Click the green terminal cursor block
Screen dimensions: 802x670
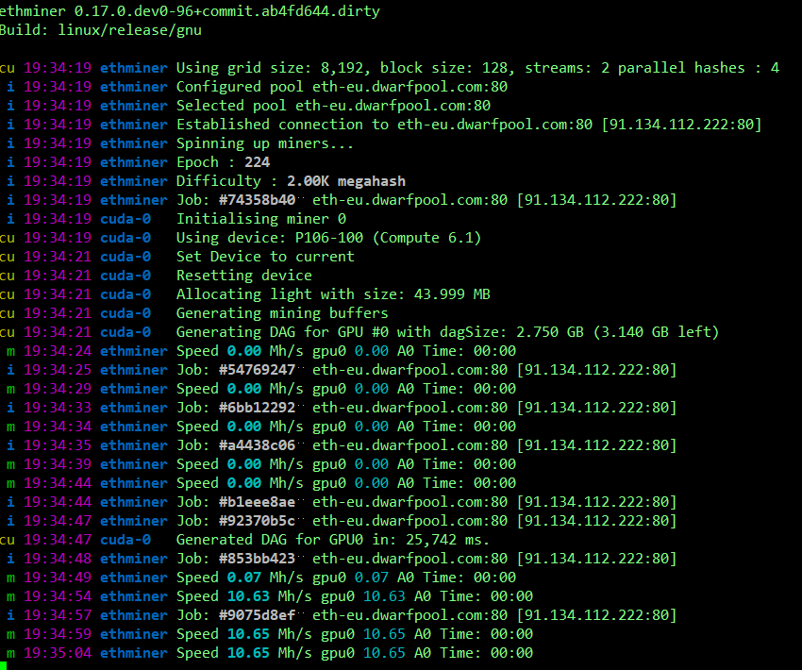pos(5,666)
